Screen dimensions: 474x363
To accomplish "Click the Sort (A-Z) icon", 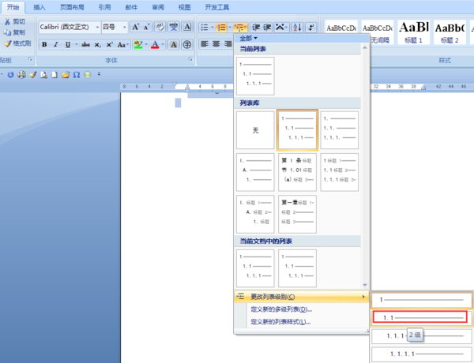I will (297, 28).
